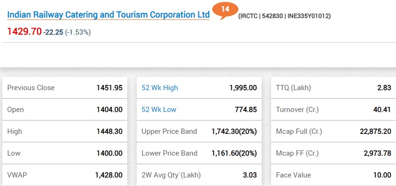This screenshot has height=186, width=396.
Task: Select the Open price 1404.00
Action: [x=109, y=110]
